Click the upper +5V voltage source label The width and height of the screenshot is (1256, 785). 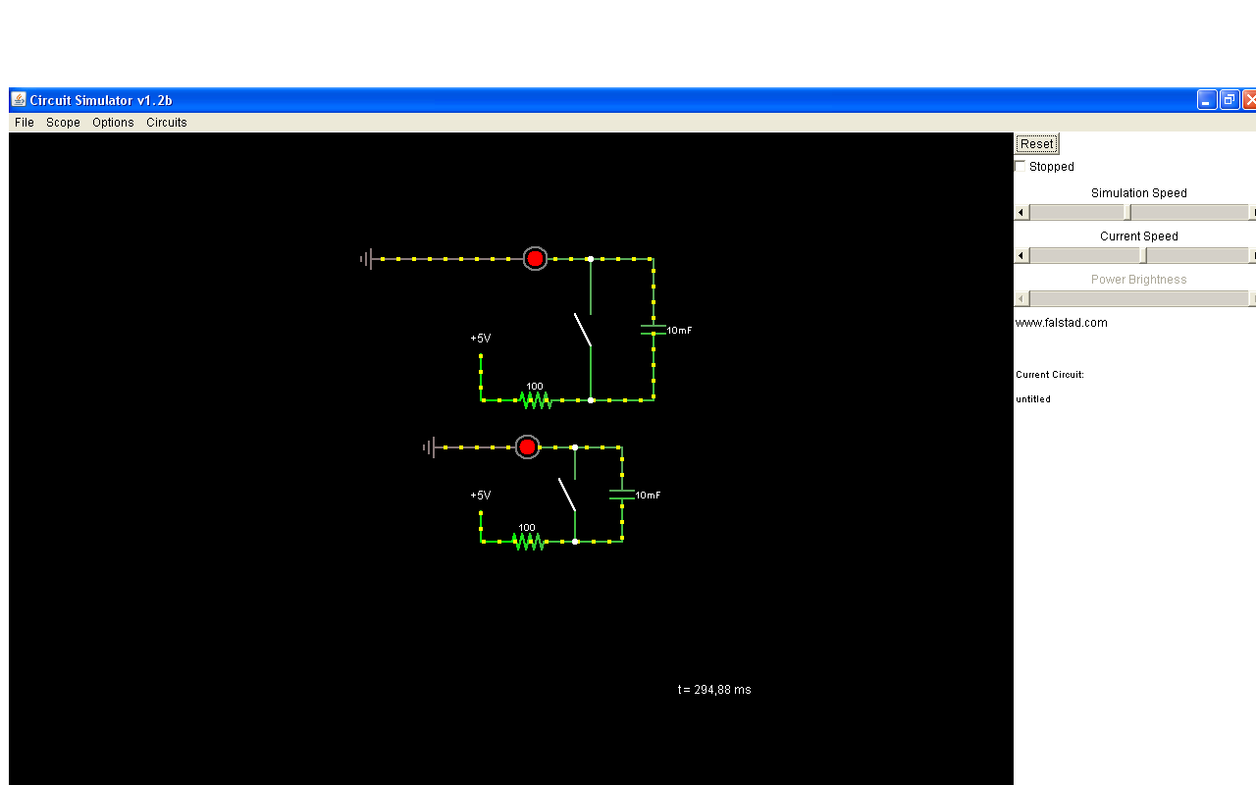tap(481, 339)
